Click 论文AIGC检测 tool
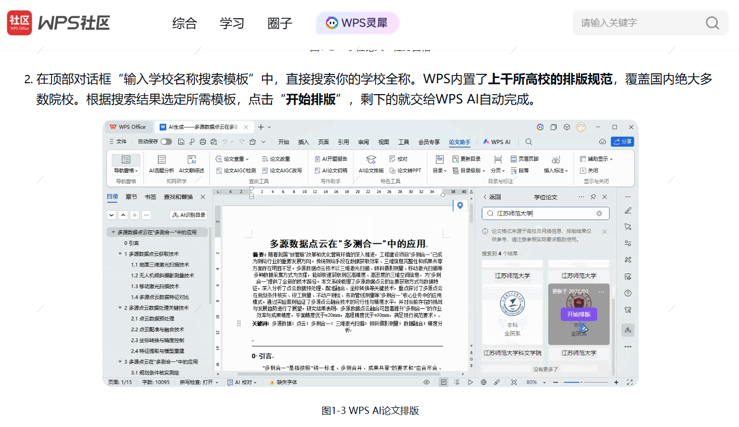The height and width of the screenshot is (427, 739). tap(236, 170)
